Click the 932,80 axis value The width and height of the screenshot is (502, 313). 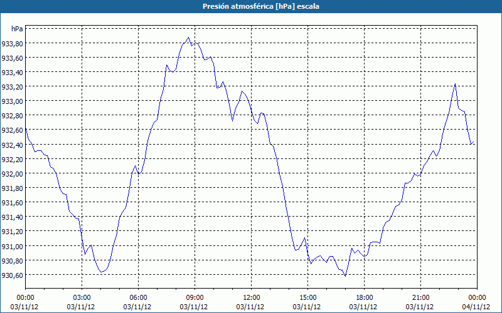pyautogui.click(x=12, y=116)
